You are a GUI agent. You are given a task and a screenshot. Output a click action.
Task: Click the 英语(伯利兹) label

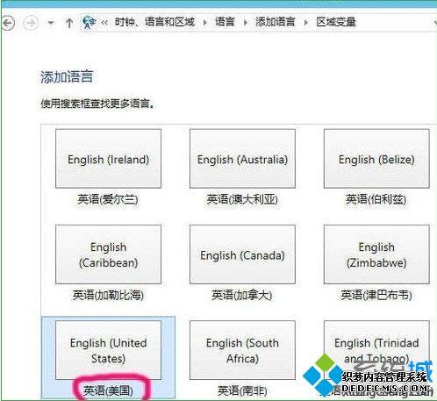click(376, 199)
